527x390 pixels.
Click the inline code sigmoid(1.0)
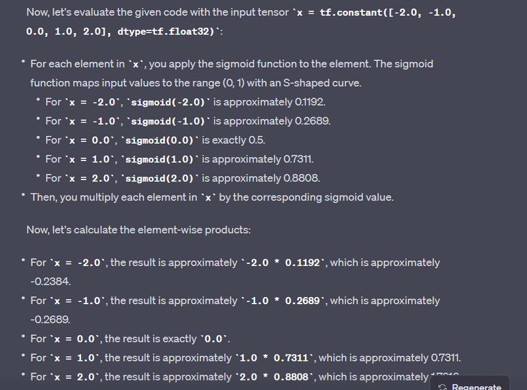160,159
